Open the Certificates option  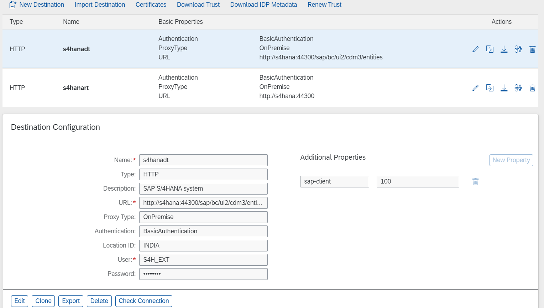[151, 5]
